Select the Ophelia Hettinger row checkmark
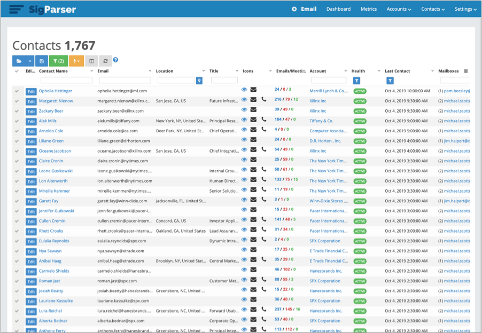The width and height of the screenshot is (482, 333). click(17, 91)
